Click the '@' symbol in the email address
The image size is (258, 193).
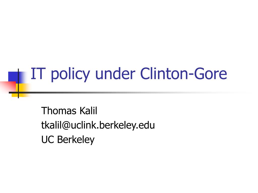(66, 126)
